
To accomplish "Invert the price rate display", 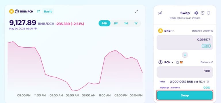I will tap(208, 82).
